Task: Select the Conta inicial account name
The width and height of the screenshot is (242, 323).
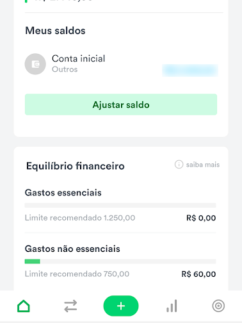Action: click(79, 58)
